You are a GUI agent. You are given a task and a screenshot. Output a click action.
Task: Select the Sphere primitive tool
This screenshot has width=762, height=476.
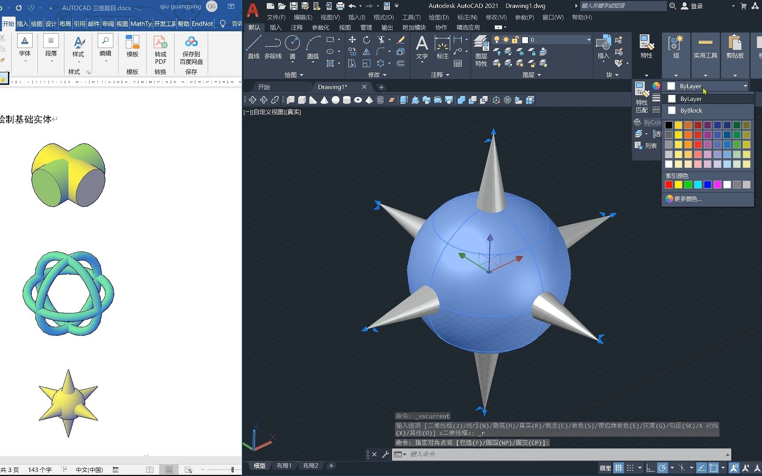point(335,100)
